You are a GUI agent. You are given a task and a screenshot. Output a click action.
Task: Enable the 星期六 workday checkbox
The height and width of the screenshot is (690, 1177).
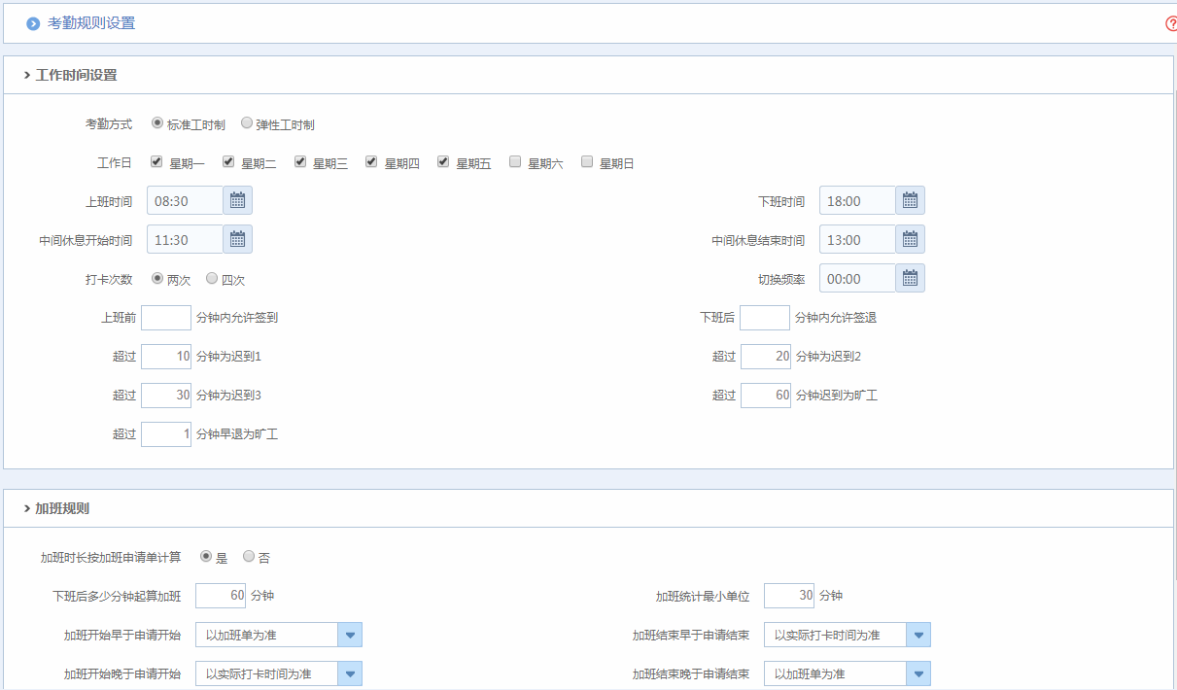pos(515,162)
